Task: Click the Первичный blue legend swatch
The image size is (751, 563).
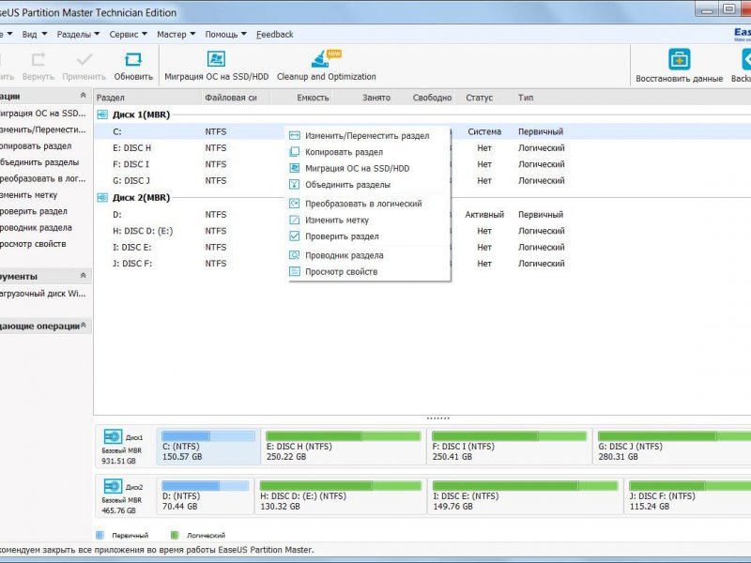Action: pos(100,535)
